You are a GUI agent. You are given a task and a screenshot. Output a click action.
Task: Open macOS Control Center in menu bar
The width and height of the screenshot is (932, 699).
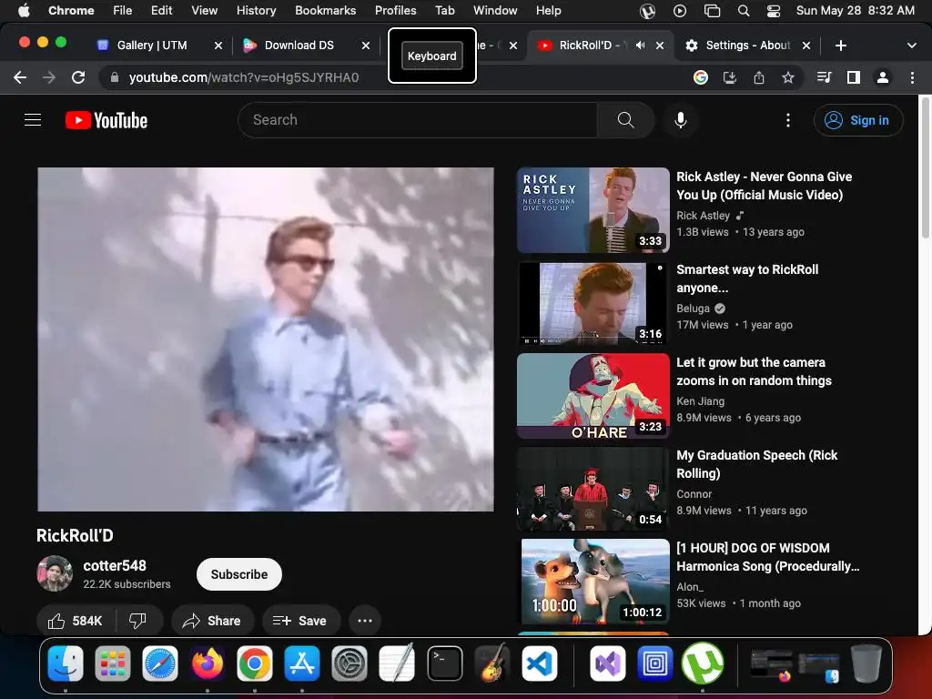pyautogui.click(x=774, y=11)
